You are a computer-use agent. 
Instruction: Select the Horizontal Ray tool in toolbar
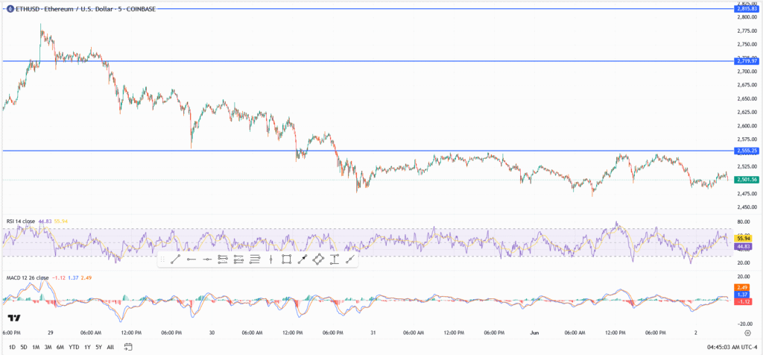pos(191,260)
